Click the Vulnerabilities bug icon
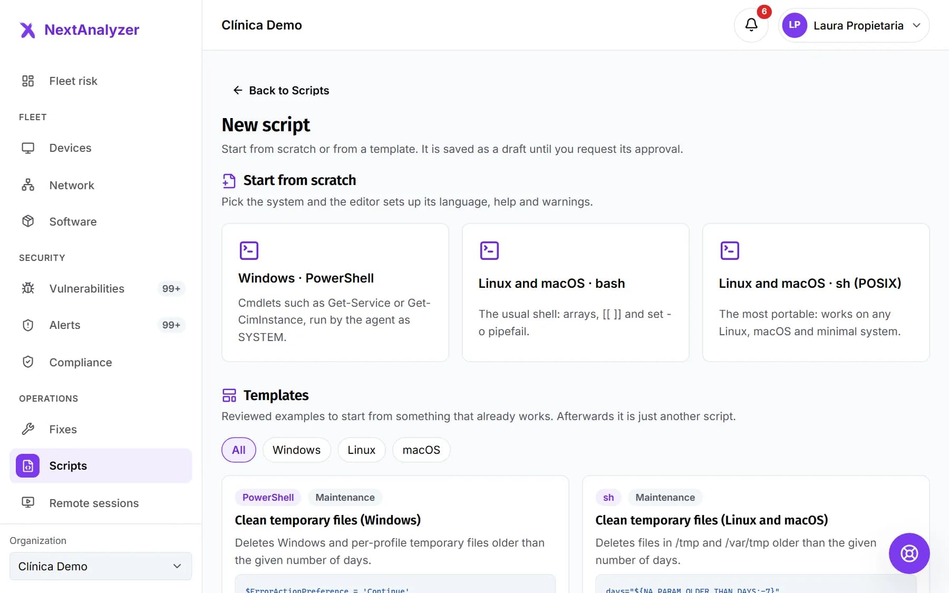 point(28,288)
